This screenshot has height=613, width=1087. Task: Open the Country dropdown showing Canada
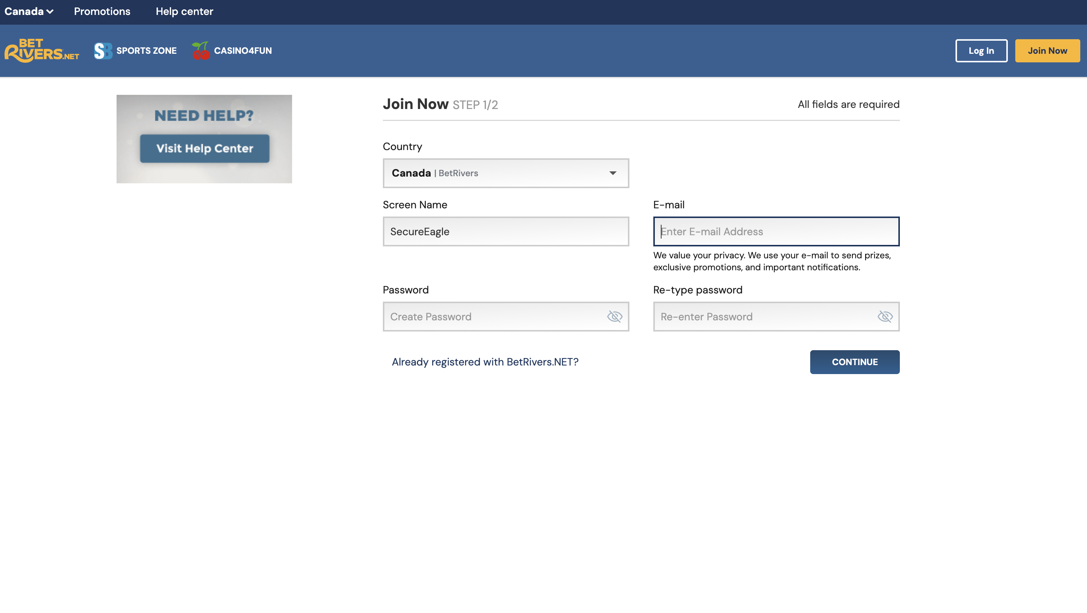tap(506, 173)
